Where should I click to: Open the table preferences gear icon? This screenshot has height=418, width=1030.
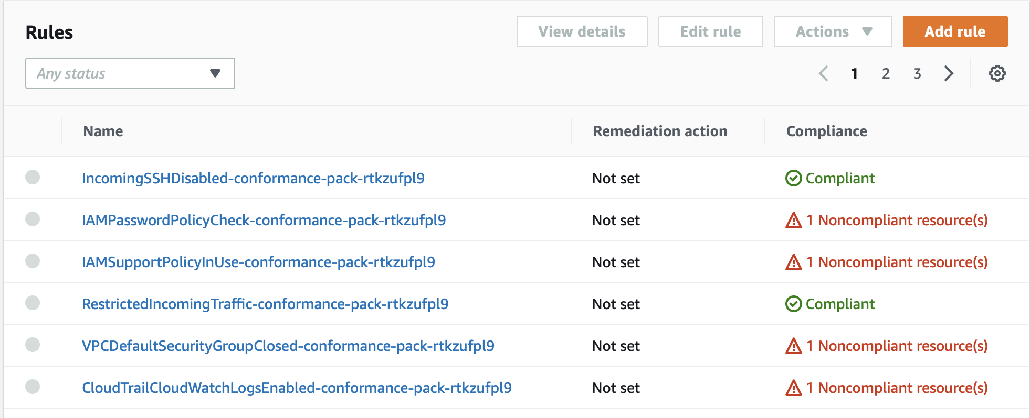click(997, 73)
